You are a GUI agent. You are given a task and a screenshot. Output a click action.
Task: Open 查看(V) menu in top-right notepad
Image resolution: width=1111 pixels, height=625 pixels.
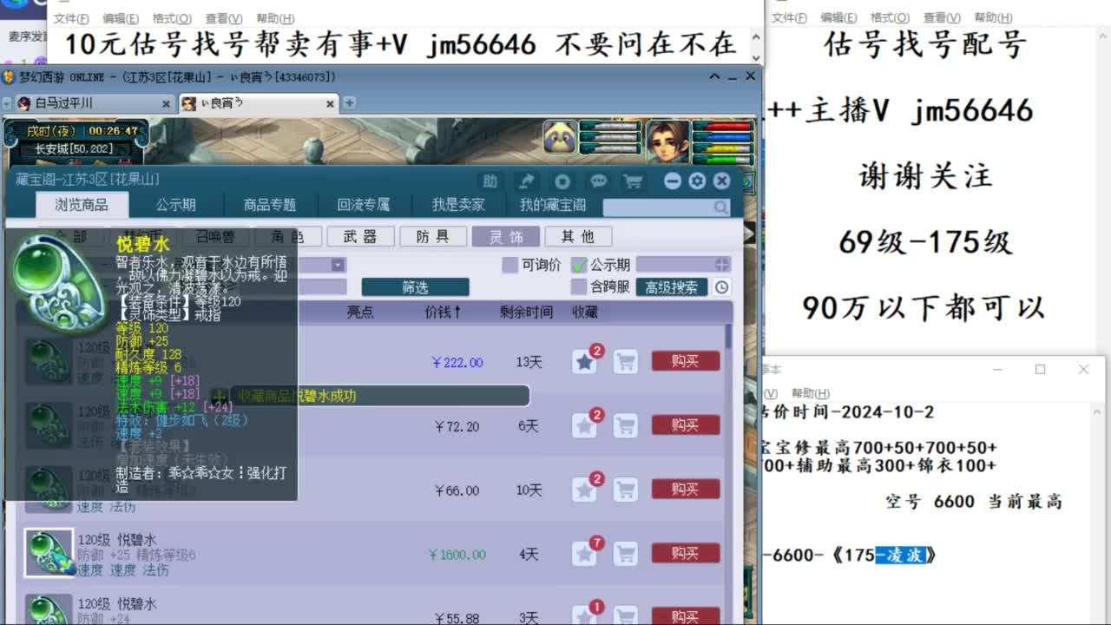pos(942,17)
